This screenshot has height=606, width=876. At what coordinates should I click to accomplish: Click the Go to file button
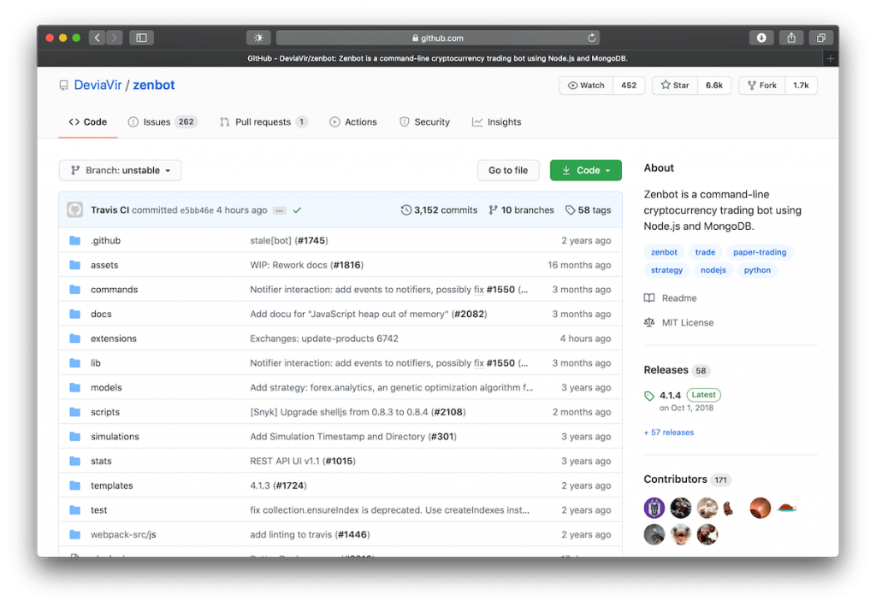[x=508, y=170]
